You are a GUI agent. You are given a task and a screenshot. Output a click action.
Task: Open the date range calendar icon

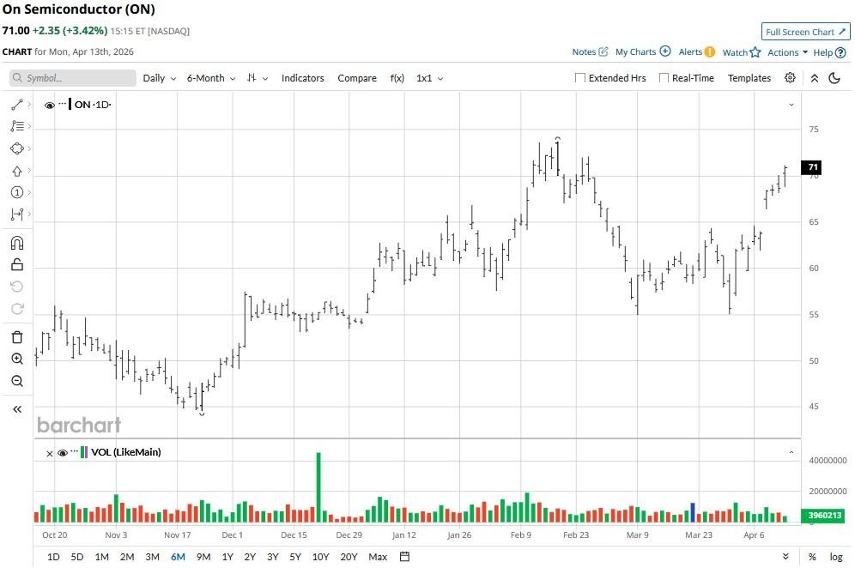(404, 557)
